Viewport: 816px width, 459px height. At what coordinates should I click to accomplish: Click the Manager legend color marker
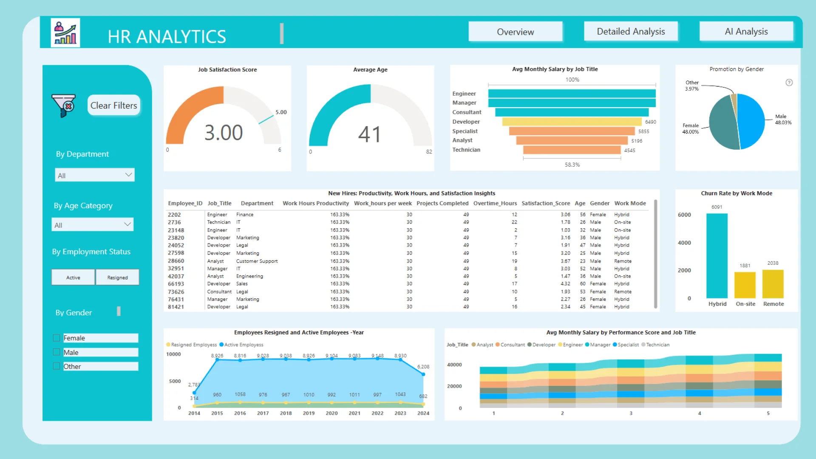point(587,345)
